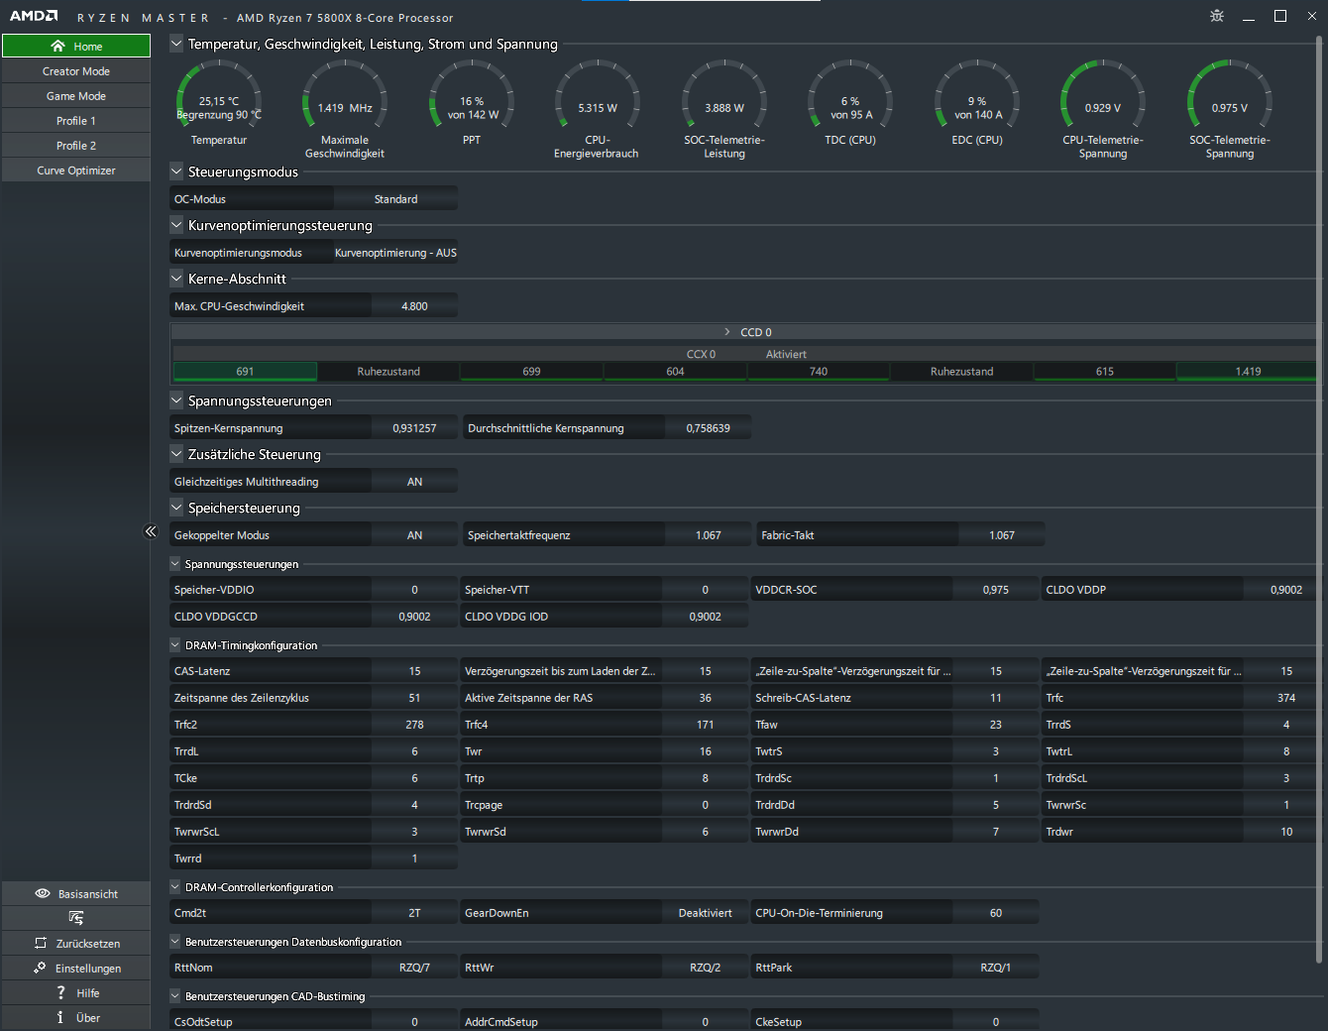Collapse the Kerne-Abschnitt section

(x=176, y=279)
